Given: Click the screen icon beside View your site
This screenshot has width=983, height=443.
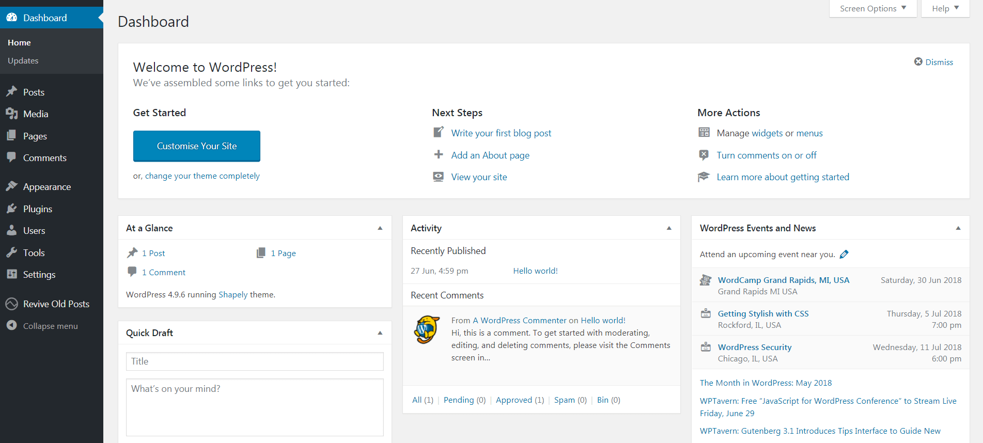Looking at the screenshot, I should 439,177.
